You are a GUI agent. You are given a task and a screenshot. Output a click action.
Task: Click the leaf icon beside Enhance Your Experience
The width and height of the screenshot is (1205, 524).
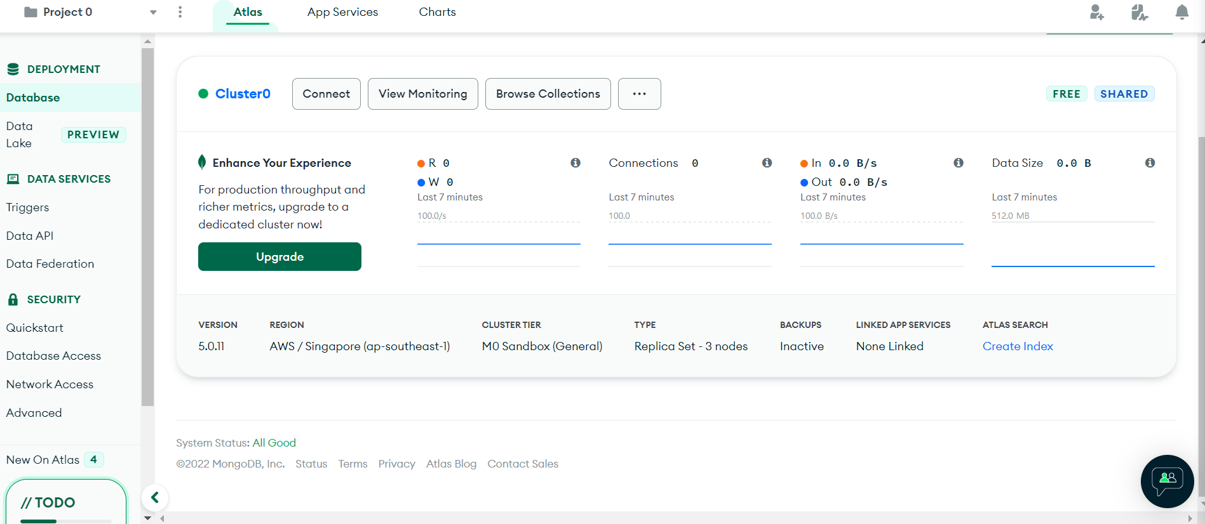202,162
